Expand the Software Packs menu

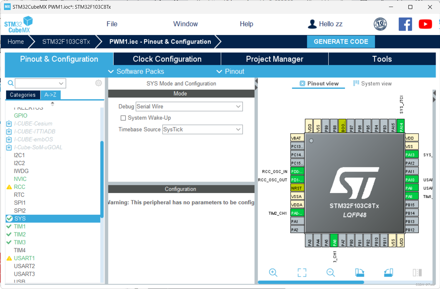(x=136, y=71)
